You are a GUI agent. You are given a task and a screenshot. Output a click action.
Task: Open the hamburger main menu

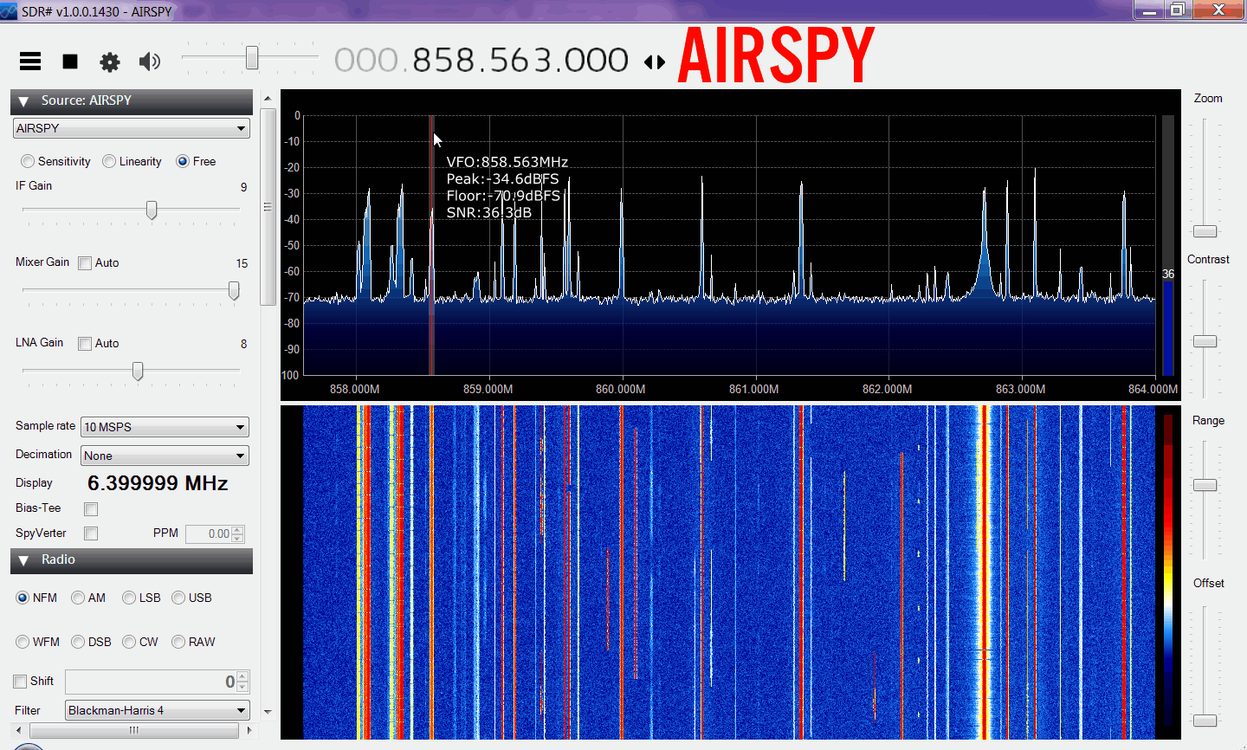(x=30, y=61)
